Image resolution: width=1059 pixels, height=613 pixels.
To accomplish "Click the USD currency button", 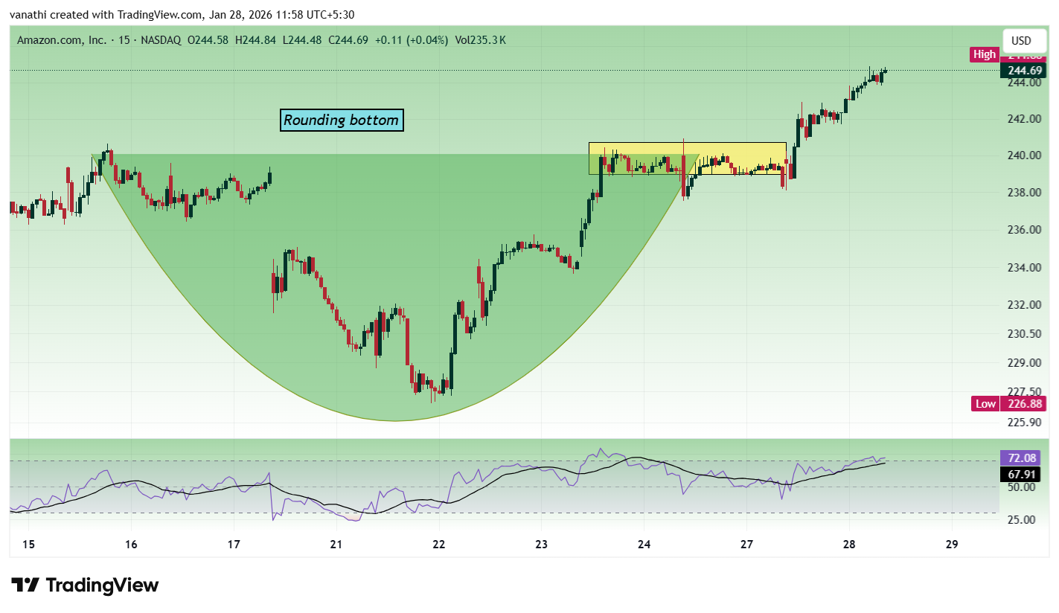I will pos(1023,41).
